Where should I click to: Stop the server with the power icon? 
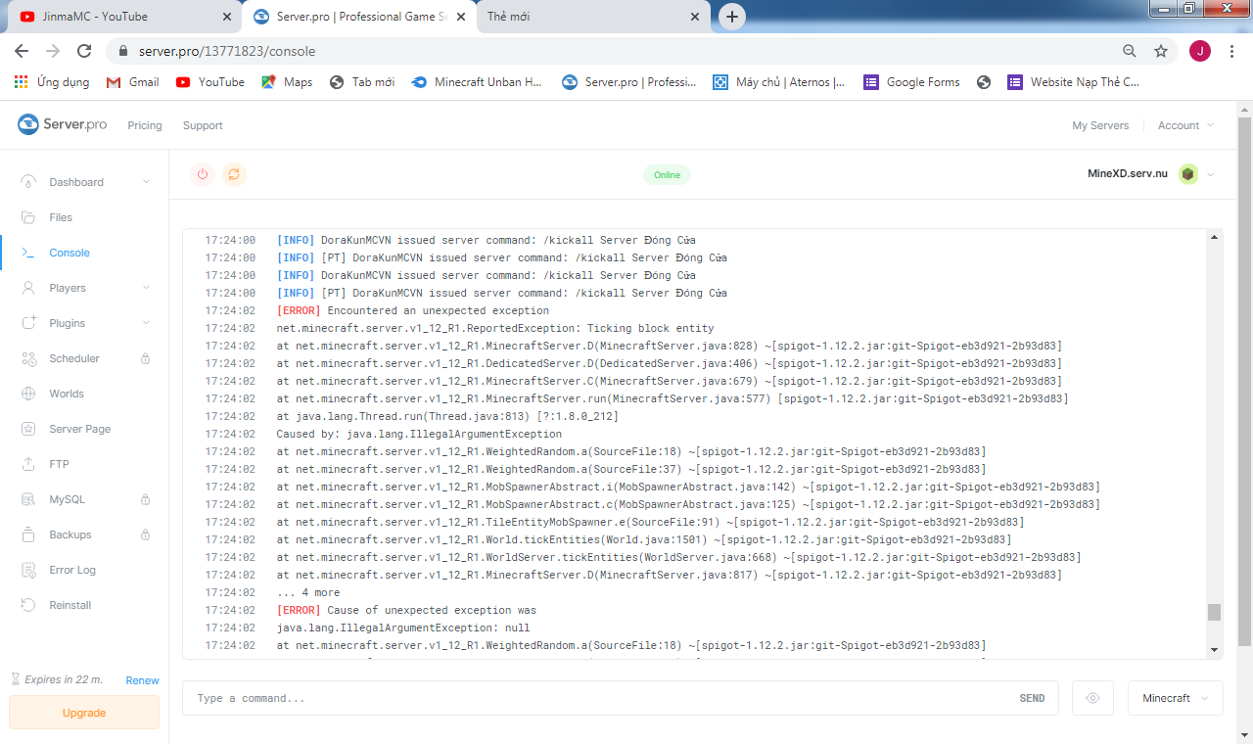[203, 174]
